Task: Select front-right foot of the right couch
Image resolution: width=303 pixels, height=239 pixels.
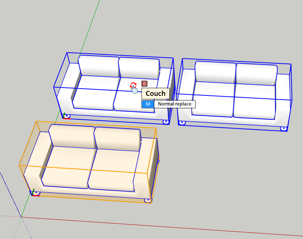Action: pyautogui.click(x=284, y=129)
